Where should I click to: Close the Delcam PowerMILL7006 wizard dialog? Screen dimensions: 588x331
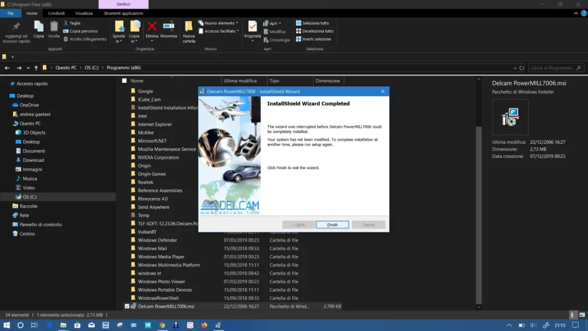point(383,92)
